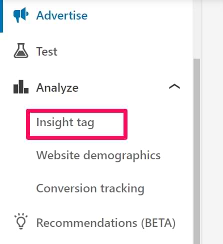Click the scrollbar track above the thumb

pyautogui.click(x=196, y=29)
